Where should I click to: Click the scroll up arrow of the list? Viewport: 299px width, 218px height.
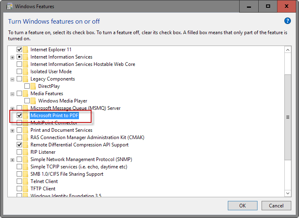point(288,50)
